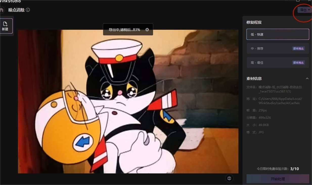Click the cache folder path under 地址
312x185 pixels.
coord(280,101)
